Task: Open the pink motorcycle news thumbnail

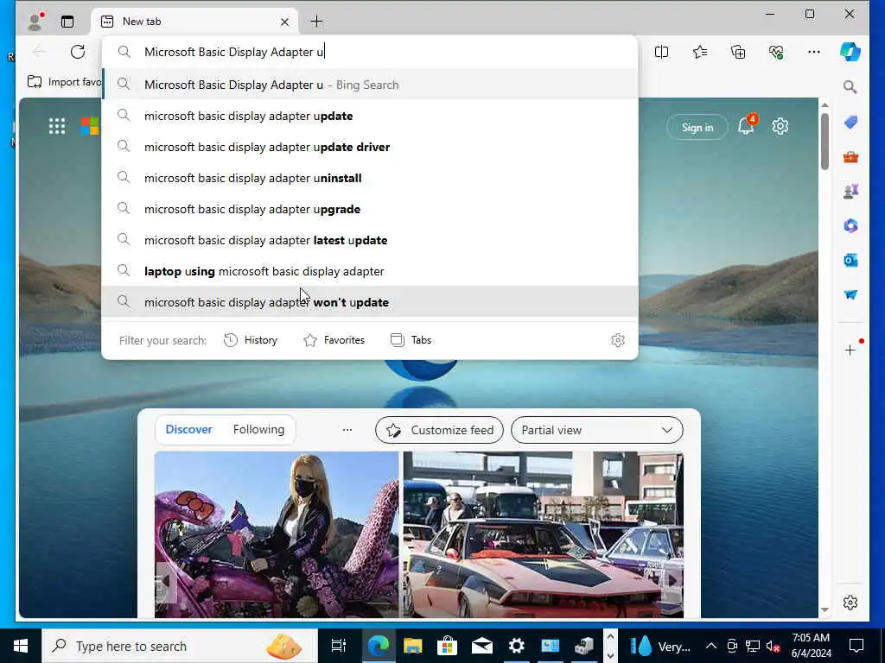Action: (x=277, y=534)
